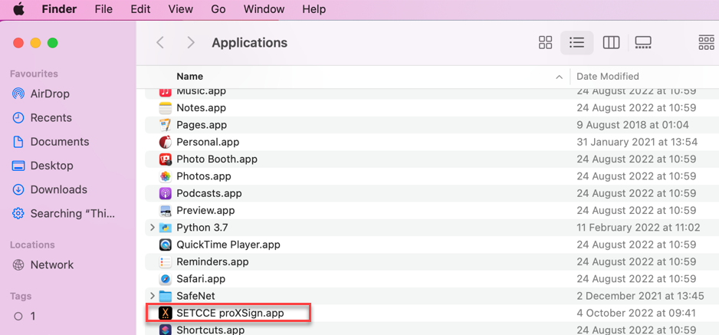719x335 pixels.
Task: Open AirDrop from the sidebar
Action: click(50, 94)
